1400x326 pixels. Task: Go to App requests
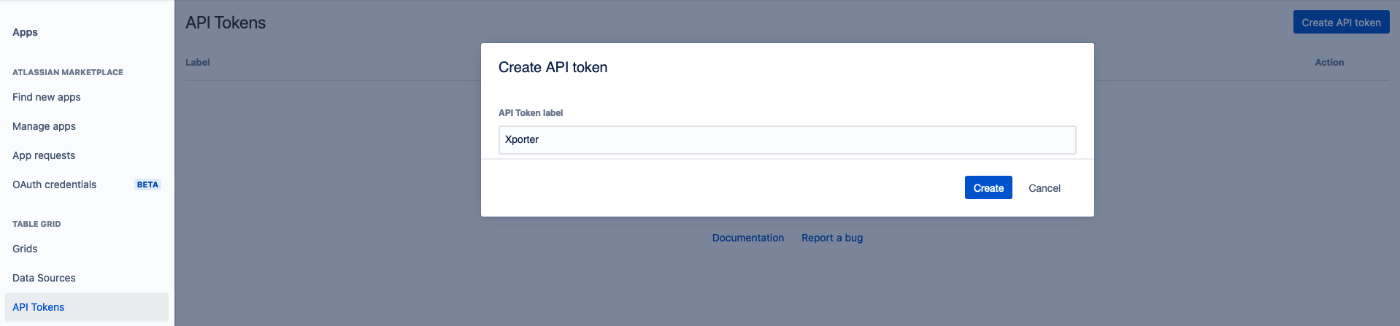(x=44, y=155)
